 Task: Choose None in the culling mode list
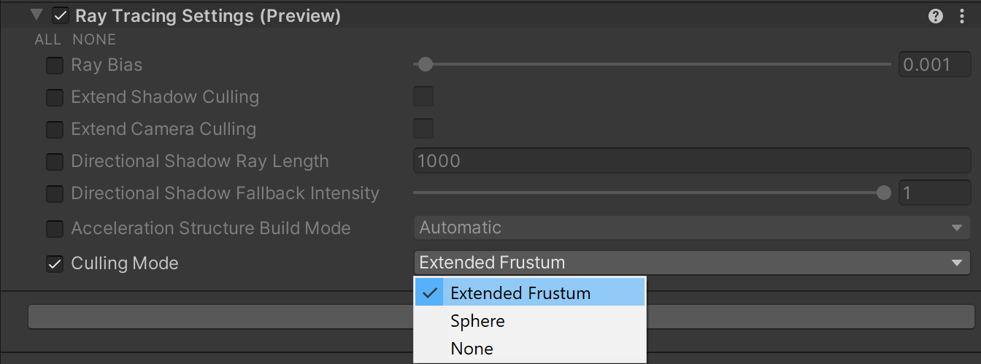click(472, 349)
